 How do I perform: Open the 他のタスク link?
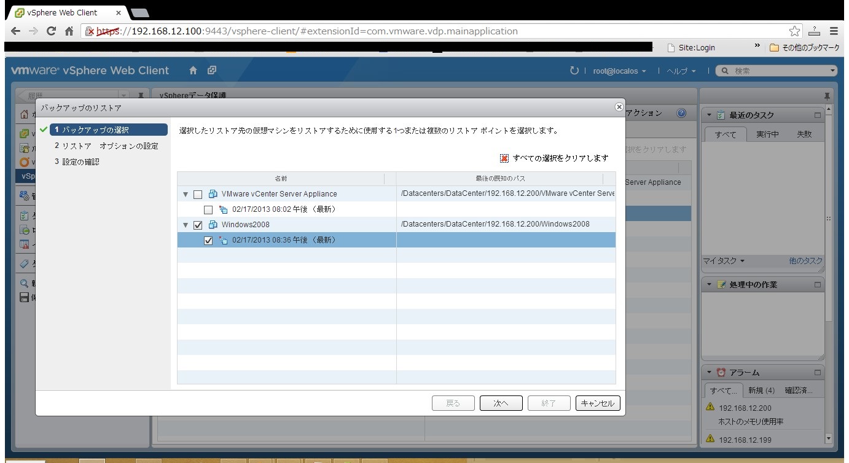[x=805, y=261]
